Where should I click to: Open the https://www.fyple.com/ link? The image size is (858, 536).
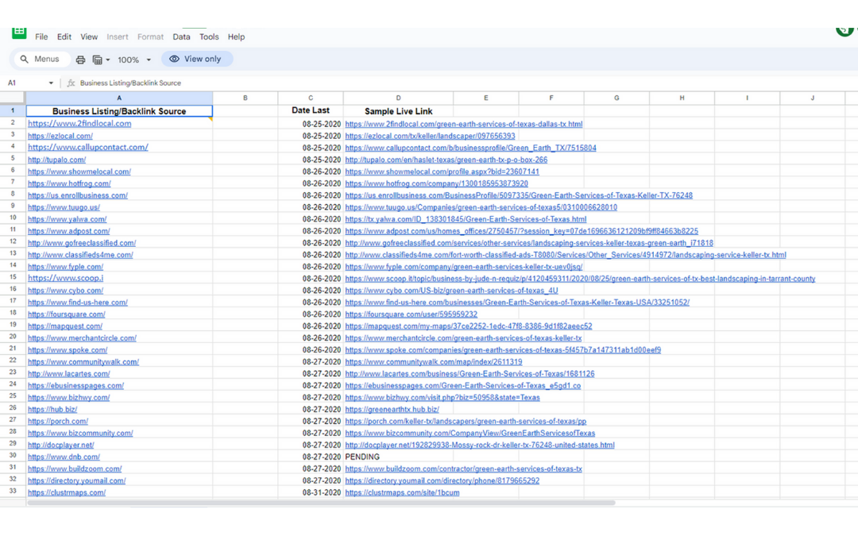tap(66, 267)
